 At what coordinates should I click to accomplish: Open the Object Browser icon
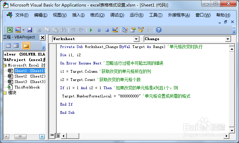click(x=141, y=30)
